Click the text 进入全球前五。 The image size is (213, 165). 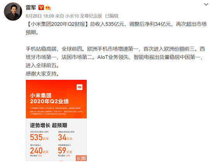point(42,65)
